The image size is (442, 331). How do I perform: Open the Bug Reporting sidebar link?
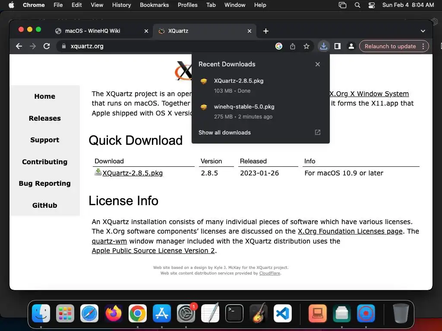[x=45, y=184]
